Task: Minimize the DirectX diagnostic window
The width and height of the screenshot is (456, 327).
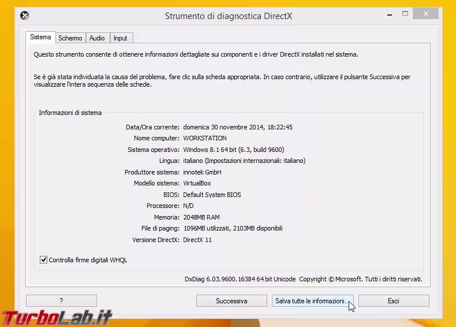Action: 390,14
